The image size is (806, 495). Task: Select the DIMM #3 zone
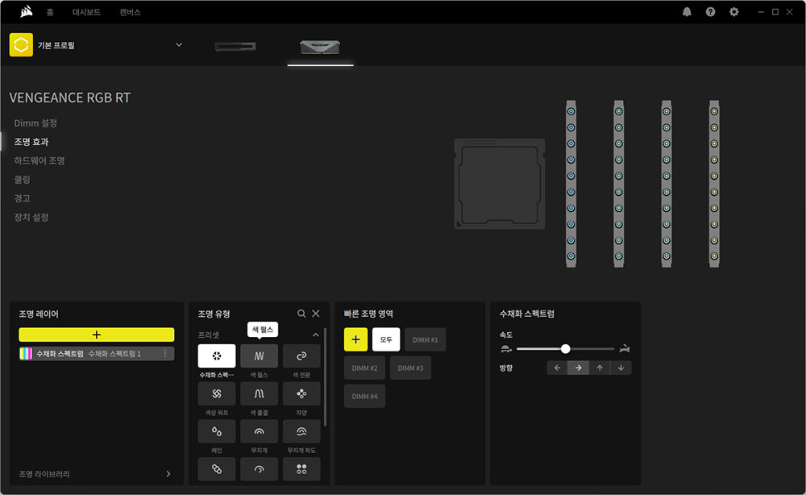point(410,368)
